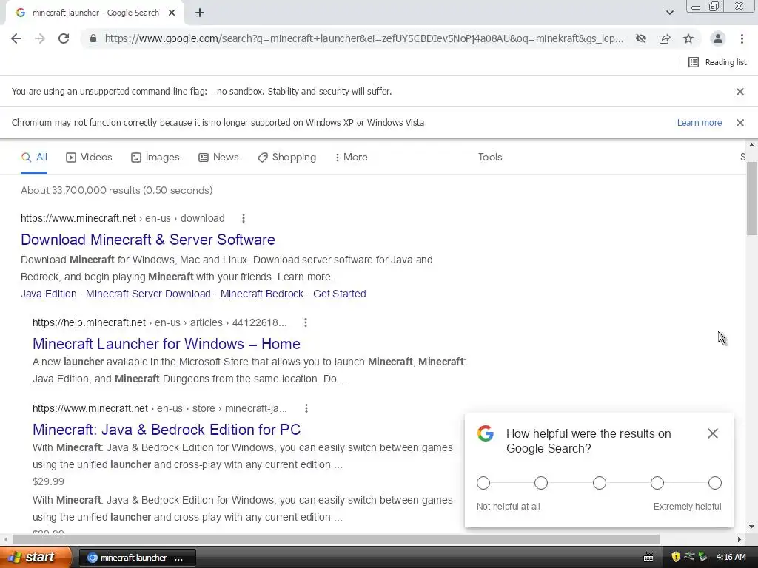The height and width of the screenshot is (568, 758).
Task: Click the Google G logo in survey popup
Action: tap(486, 433)
